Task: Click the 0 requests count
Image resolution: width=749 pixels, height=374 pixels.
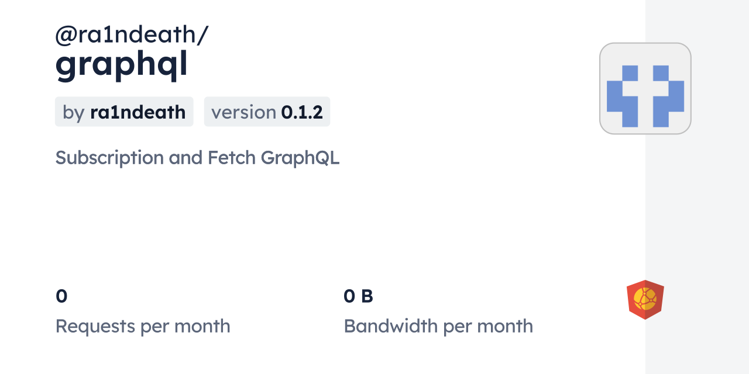Action: (61, 296)
